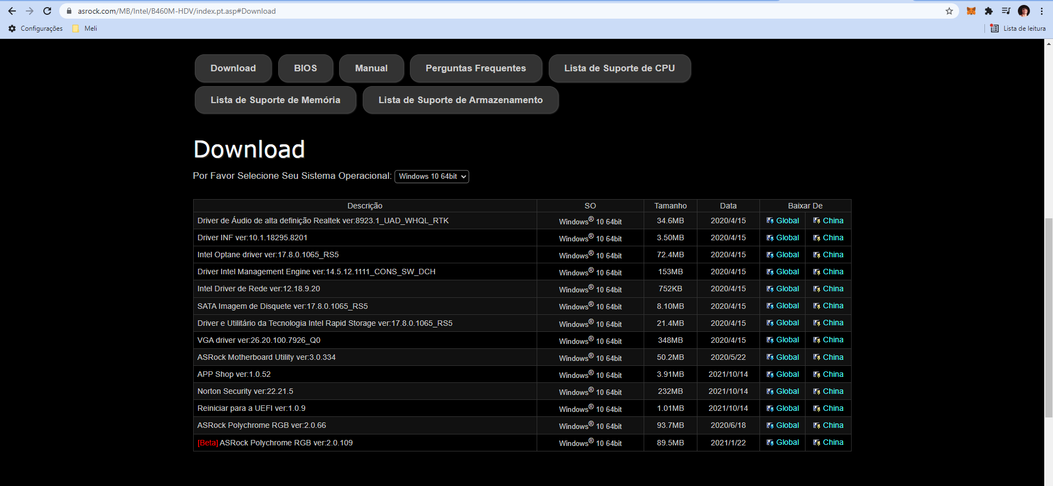Download Intel Rapid Storage driver Global
Image resolution: width=1053 pixels, height=486 pixels.
point(782,323)
